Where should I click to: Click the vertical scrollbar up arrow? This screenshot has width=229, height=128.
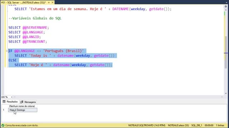(226, 10)
